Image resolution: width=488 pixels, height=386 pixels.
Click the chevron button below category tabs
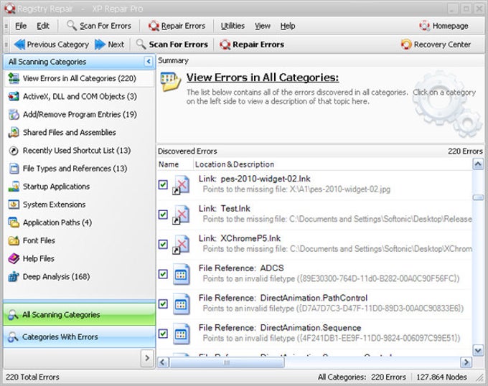coord(147,358)
